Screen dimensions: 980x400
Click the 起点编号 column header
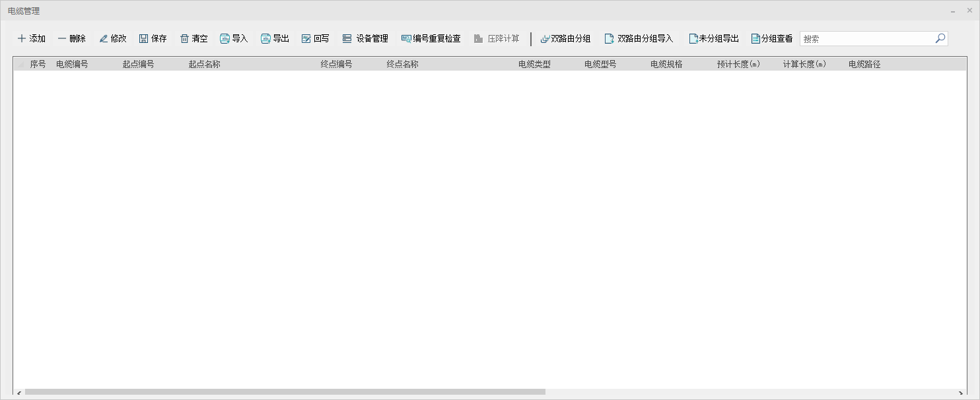(138, 65)
